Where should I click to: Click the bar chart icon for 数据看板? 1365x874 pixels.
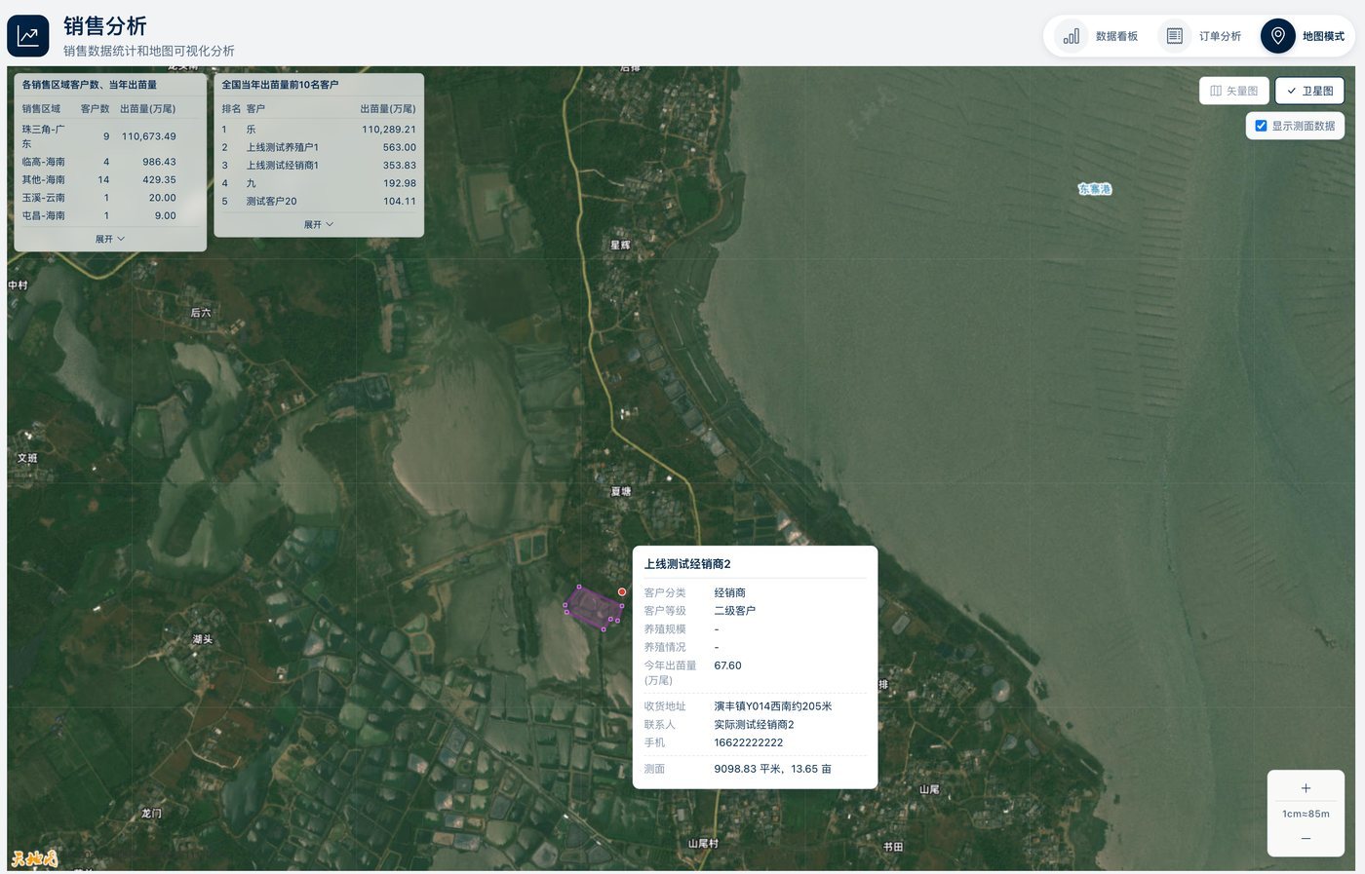click(x=1072, y=36)
